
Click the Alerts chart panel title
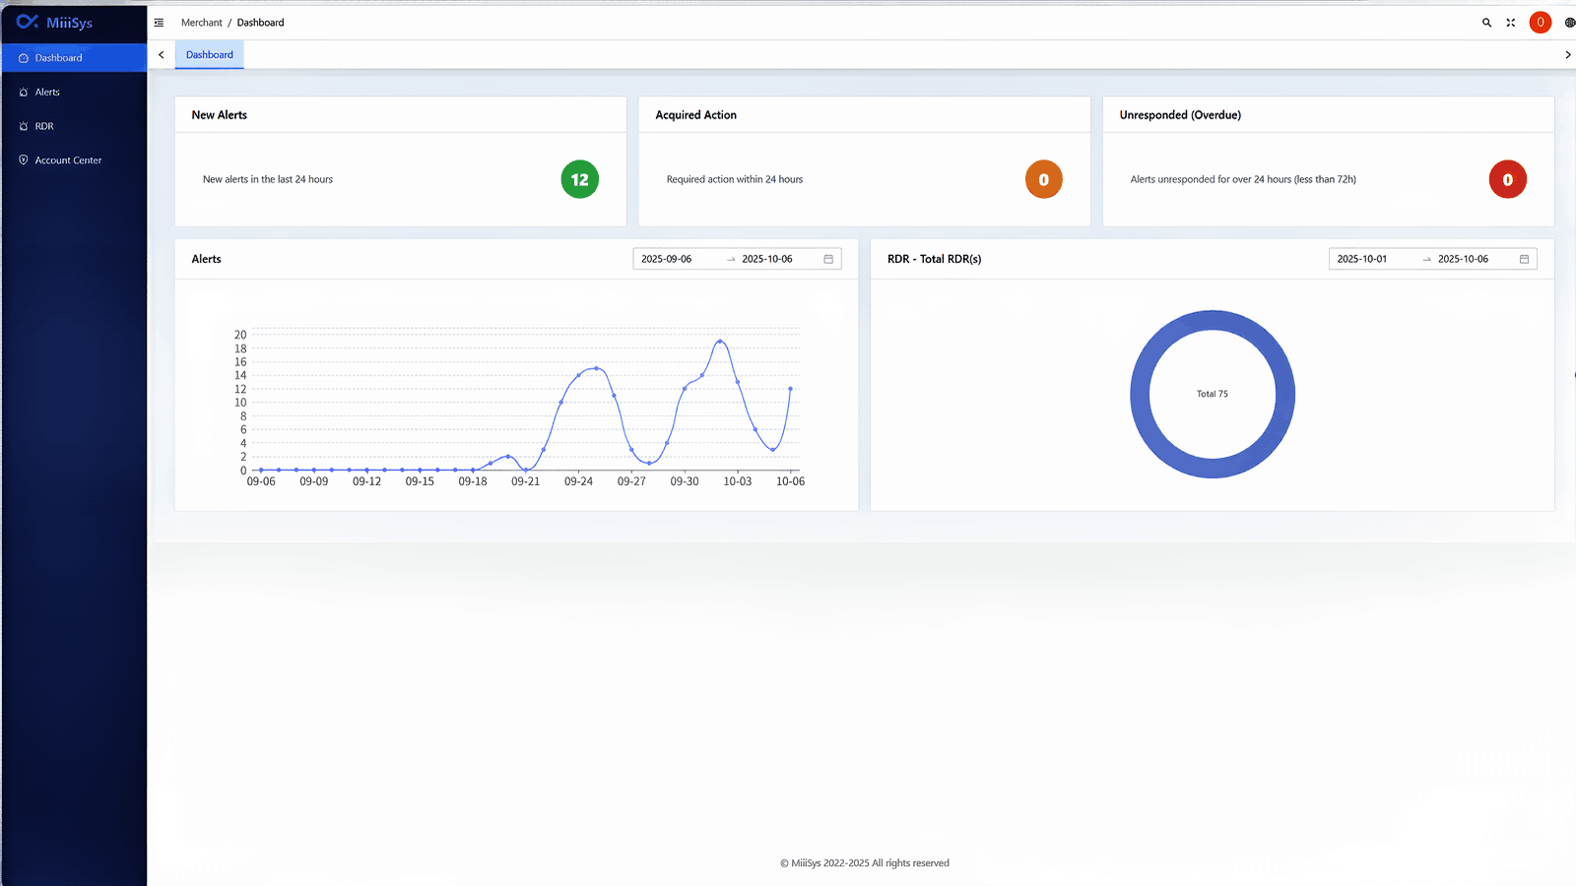click(x=207, y=259)
